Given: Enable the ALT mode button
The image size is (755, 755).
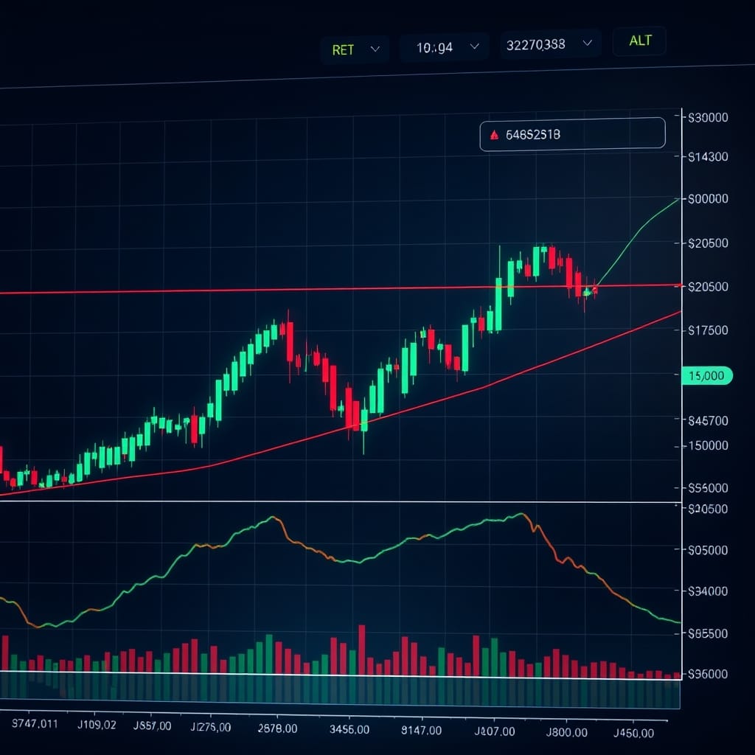Looking at the screenshot, I should [639, 41].
